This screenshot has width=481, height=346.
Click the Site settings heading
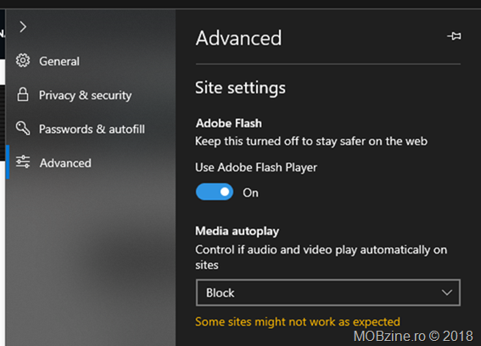240,88
